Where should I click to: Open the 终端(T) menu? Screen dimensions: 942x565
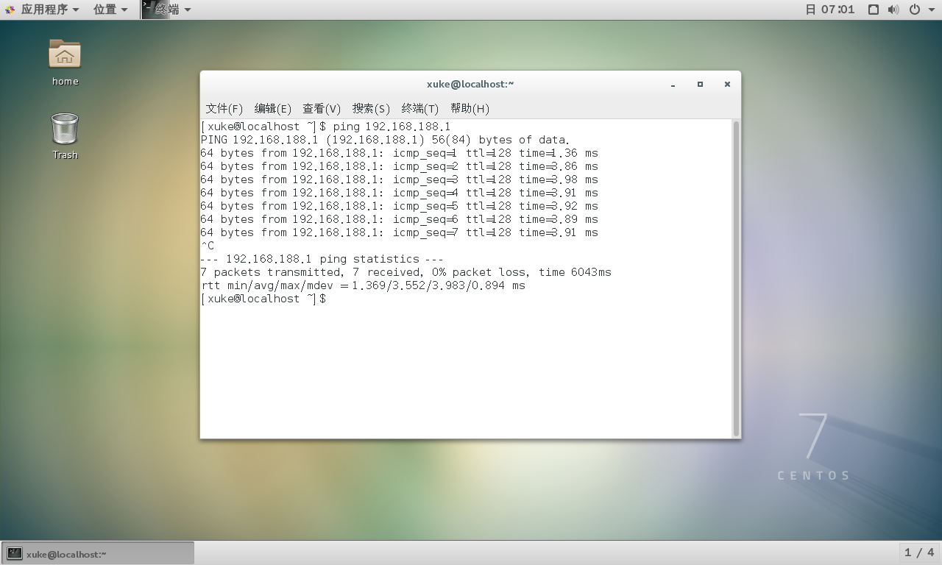point(420,108)
